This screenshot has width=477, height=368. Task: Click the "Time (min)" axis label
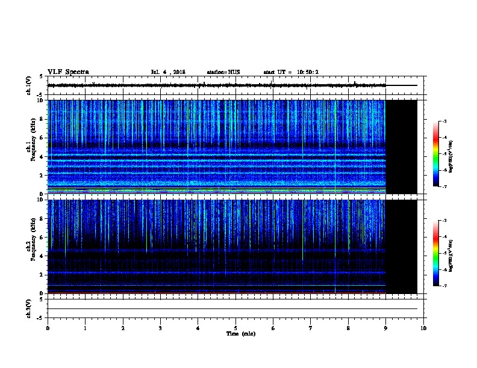pos(241,334)
